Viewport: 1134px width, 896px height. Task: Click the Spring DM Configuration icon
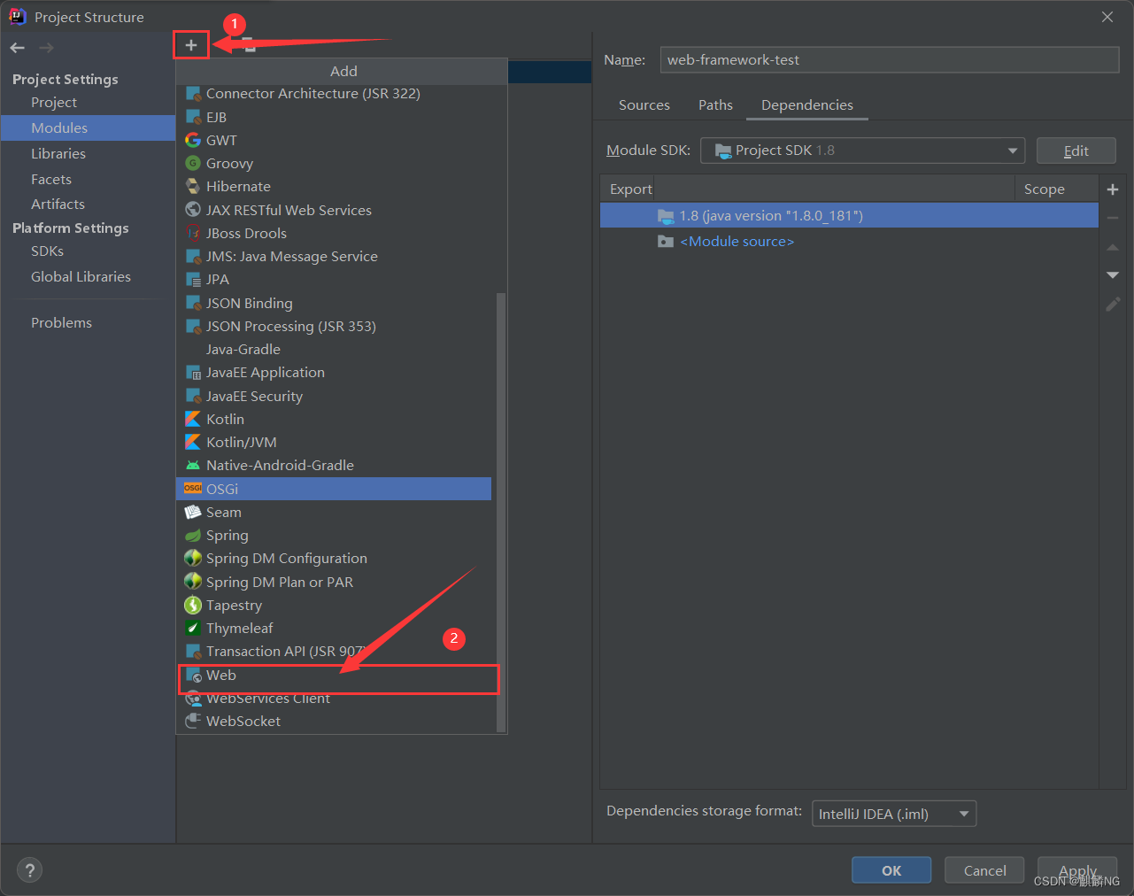tap(193, 558)
